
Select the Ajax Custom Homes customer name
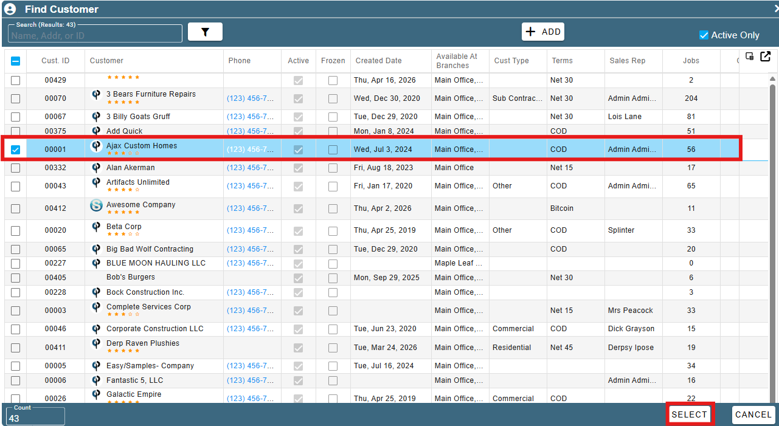(x=142, y=146)
